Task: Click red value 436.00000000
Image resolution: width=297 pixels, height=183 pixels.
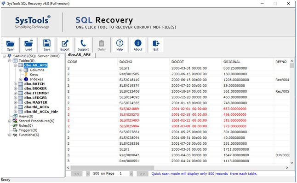Action: [235, 114]
